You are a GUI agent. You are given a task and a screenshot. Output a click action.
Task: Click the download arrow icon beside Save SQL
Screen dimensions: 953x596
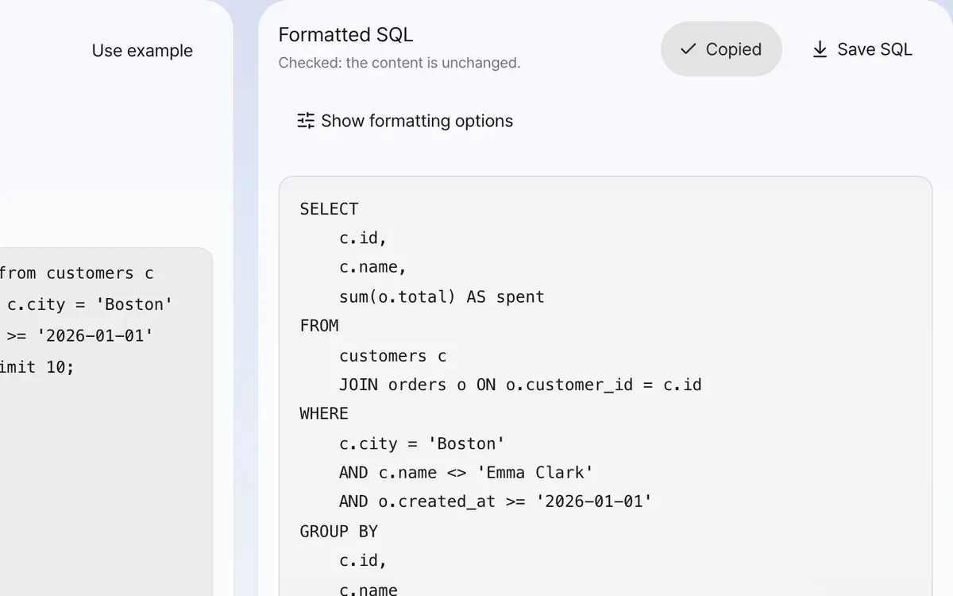pos(820,49)
